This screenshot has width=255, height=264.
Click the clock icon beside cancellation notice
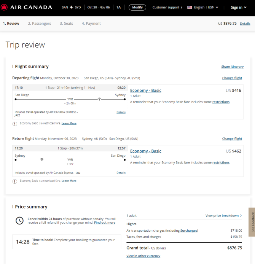[x=19, y=221]
